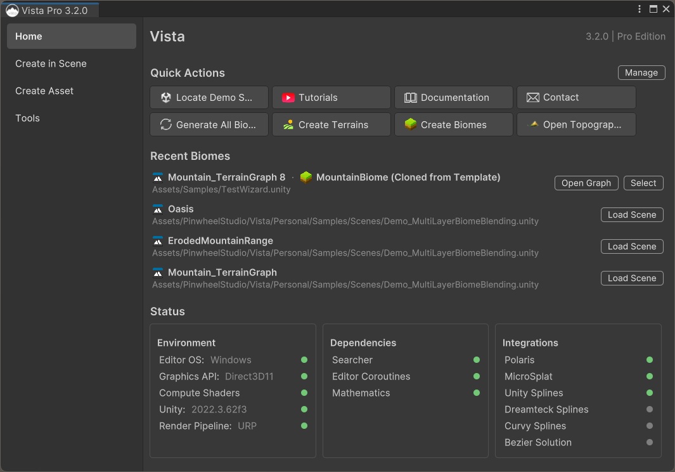Image resolution: width=675 pixels, height=472 pixels.
Task: Click the gray Curvy Splines dot
Action: pos(649,426)
